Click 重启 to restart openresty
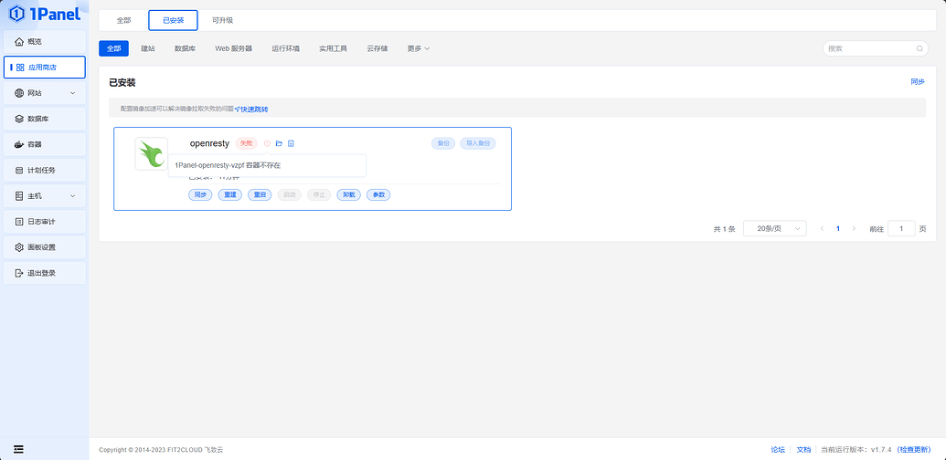 (260, 195)
